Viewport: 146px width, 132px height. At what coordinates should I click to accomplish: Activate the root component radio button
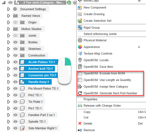point(75,2)
